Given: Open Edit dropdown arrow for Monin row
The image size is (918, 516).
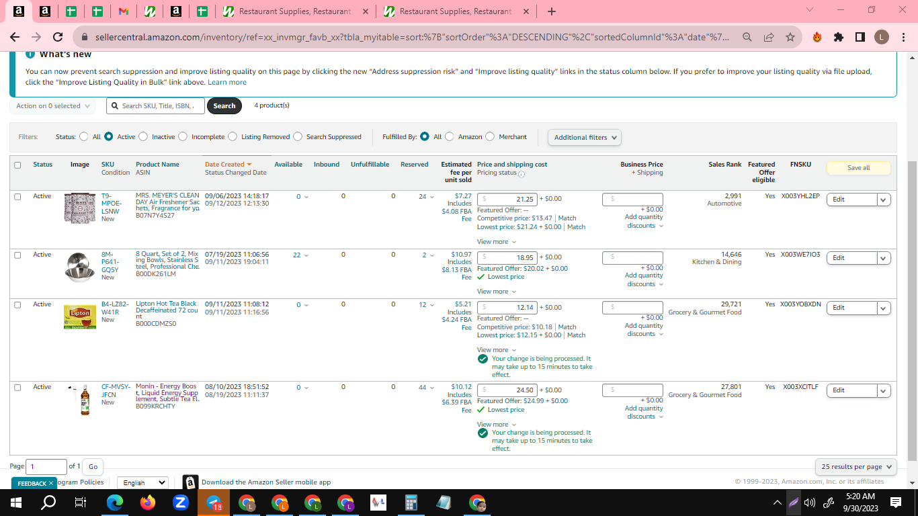Looking at the screenshot, I should (884, 390).
